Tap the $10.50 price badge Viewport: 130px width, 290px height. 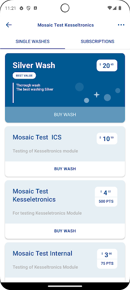pyautogui.click(x=107, y=138)
